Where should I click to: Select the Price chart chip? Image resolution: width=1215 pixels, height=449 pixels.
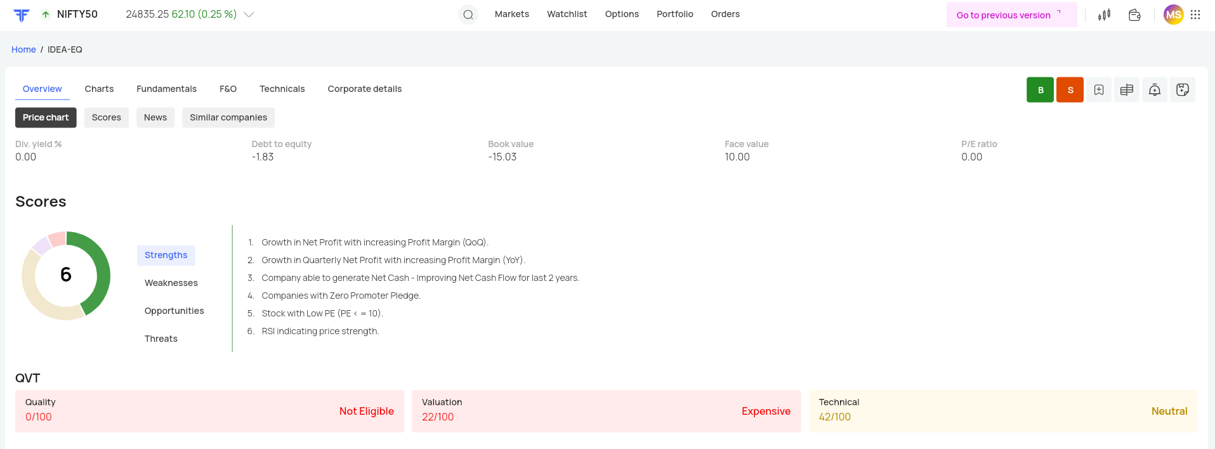(x=46, y=117)
